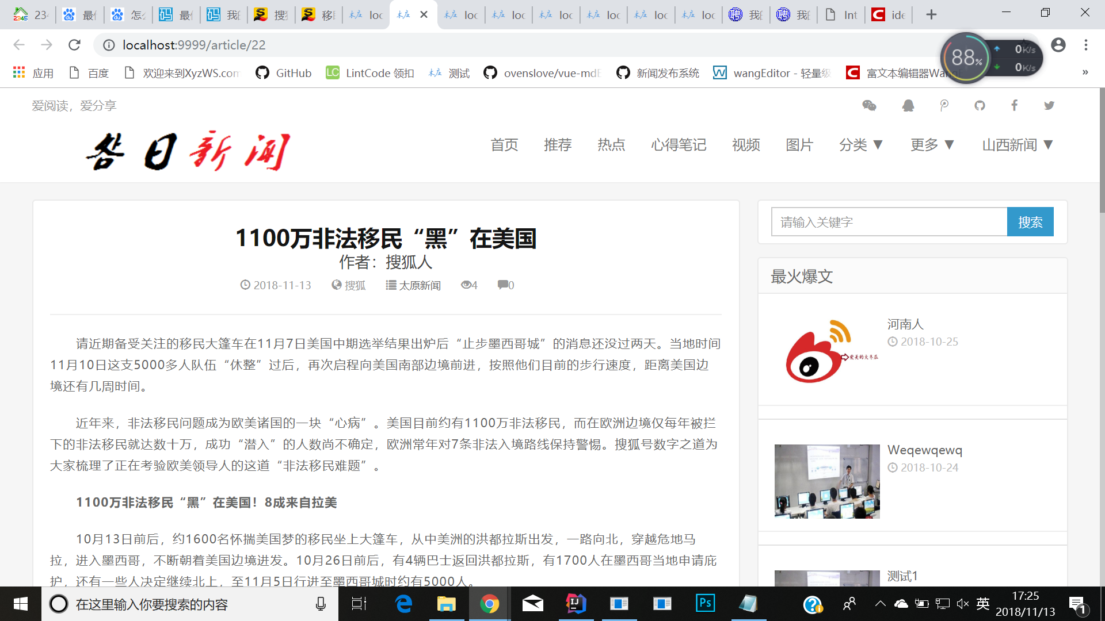Click the keyword search input field
The image size is (1105, 621).
pyautogui.click(x=889, y=222)
